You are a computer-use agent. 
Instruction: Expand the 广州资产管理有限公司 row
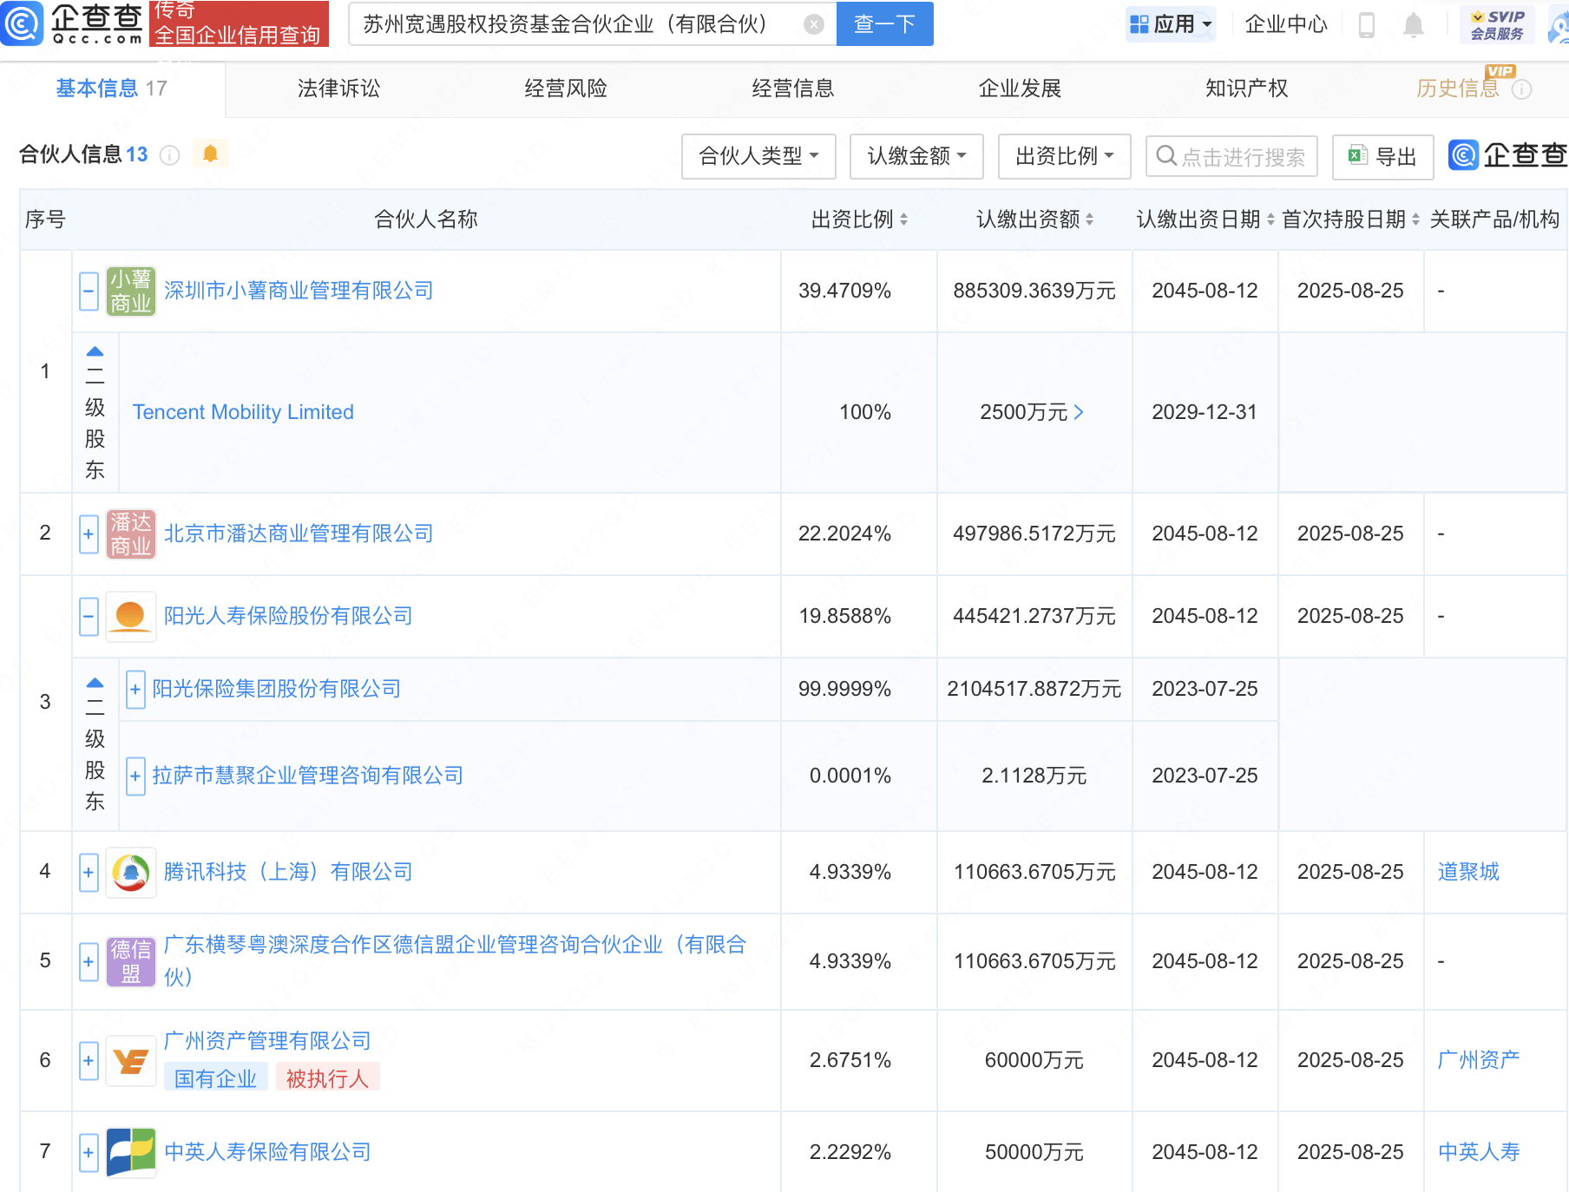tap(89, 1061)
